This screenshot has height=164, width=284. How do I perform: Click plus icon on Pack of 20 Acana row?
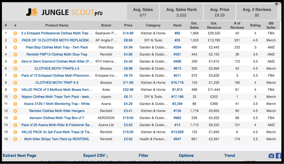[15, 125]
